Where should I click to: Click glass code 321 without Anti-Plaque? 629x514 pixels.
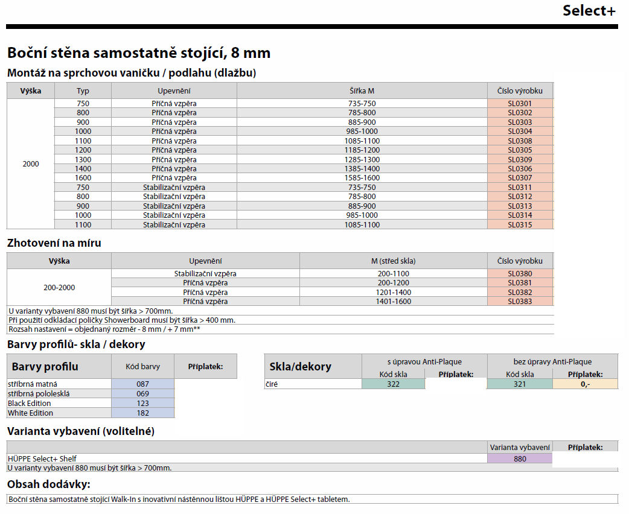coord(519,384)
